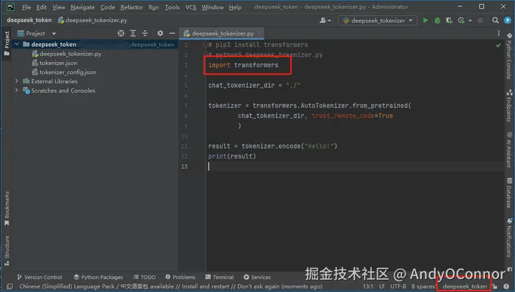Click deepseek_tokenizer.py breadcrumb in navigation bar

click(92, 20)
